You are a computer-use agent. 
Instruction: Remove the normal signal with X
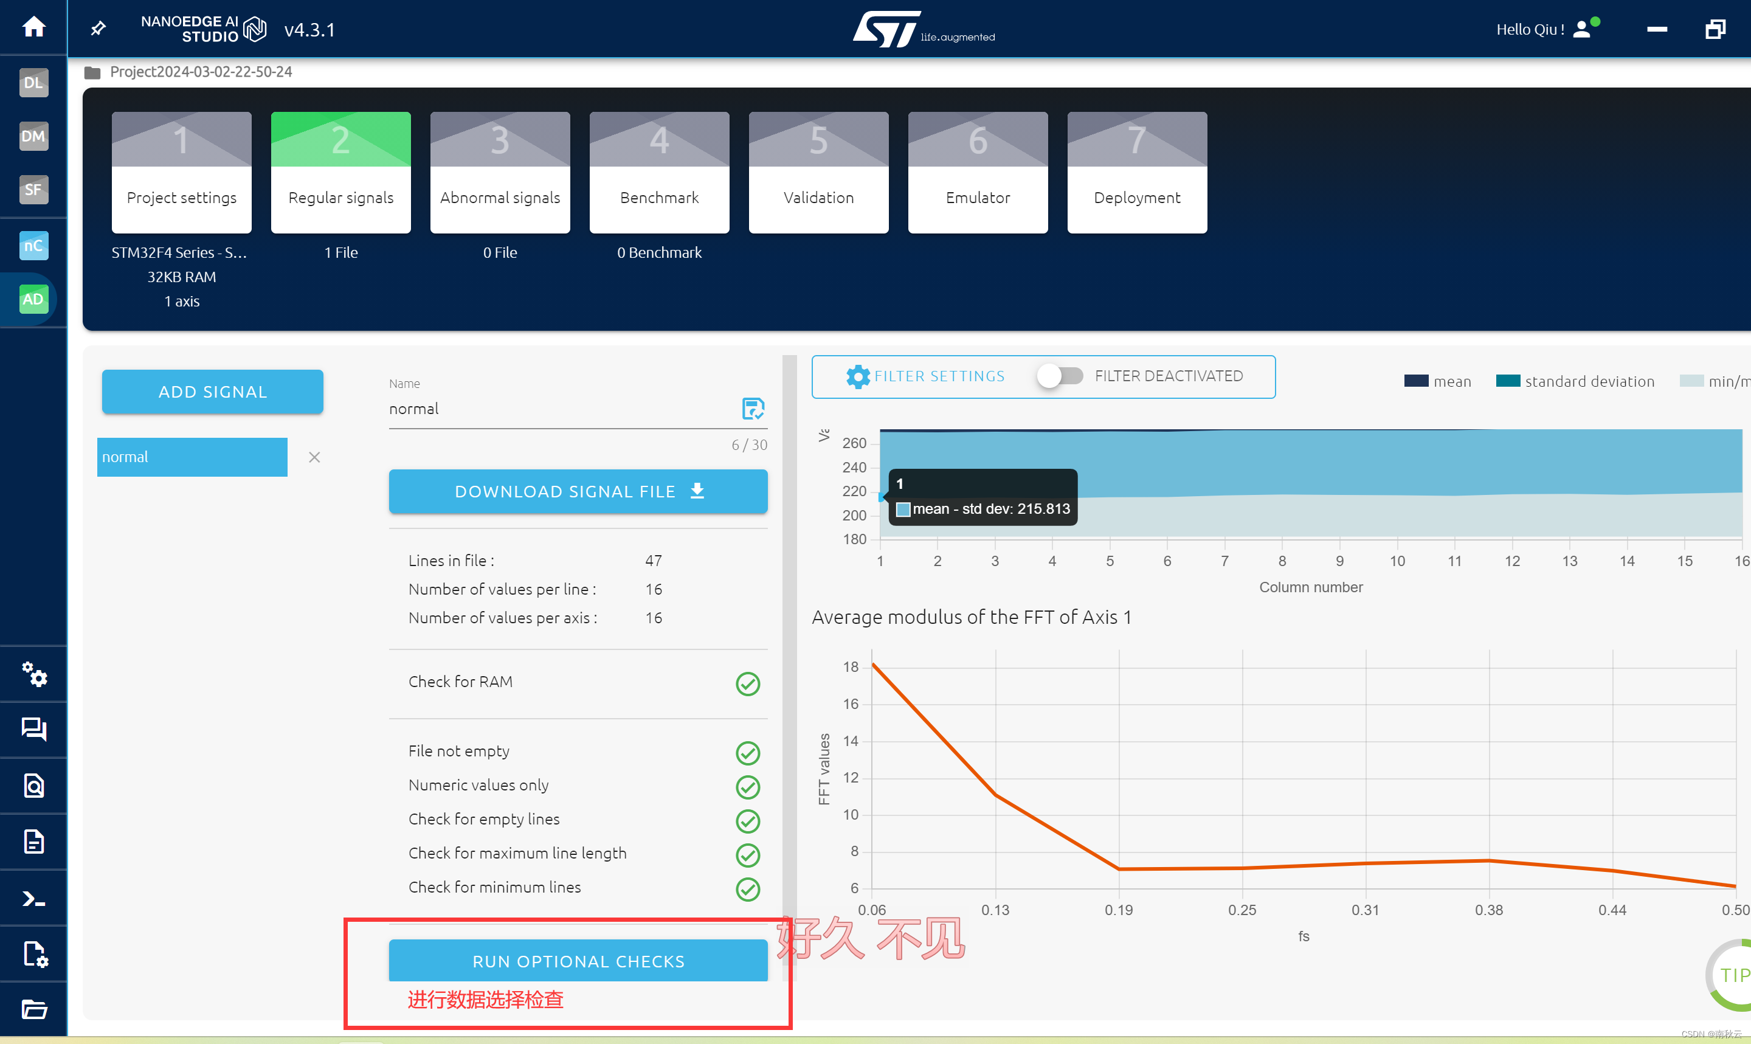(314, 457)
